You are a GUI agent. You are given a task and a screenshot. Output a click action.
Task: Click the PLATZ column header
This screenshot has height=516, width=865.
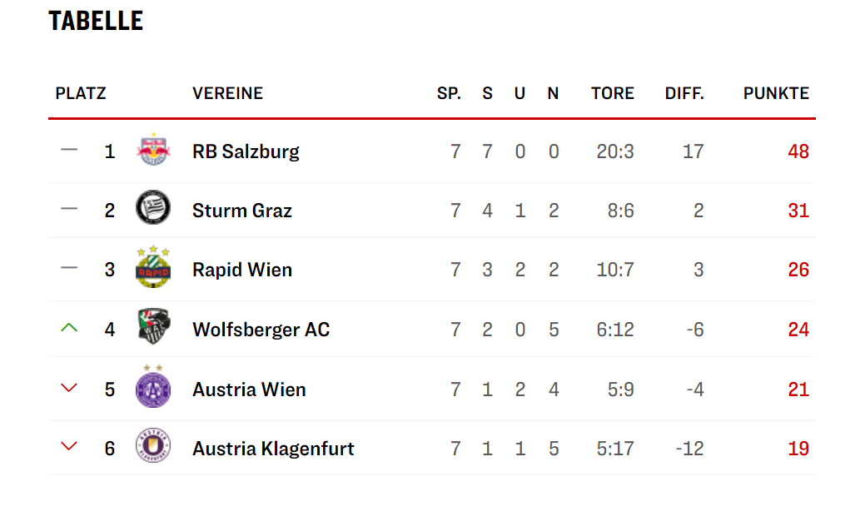81,93
